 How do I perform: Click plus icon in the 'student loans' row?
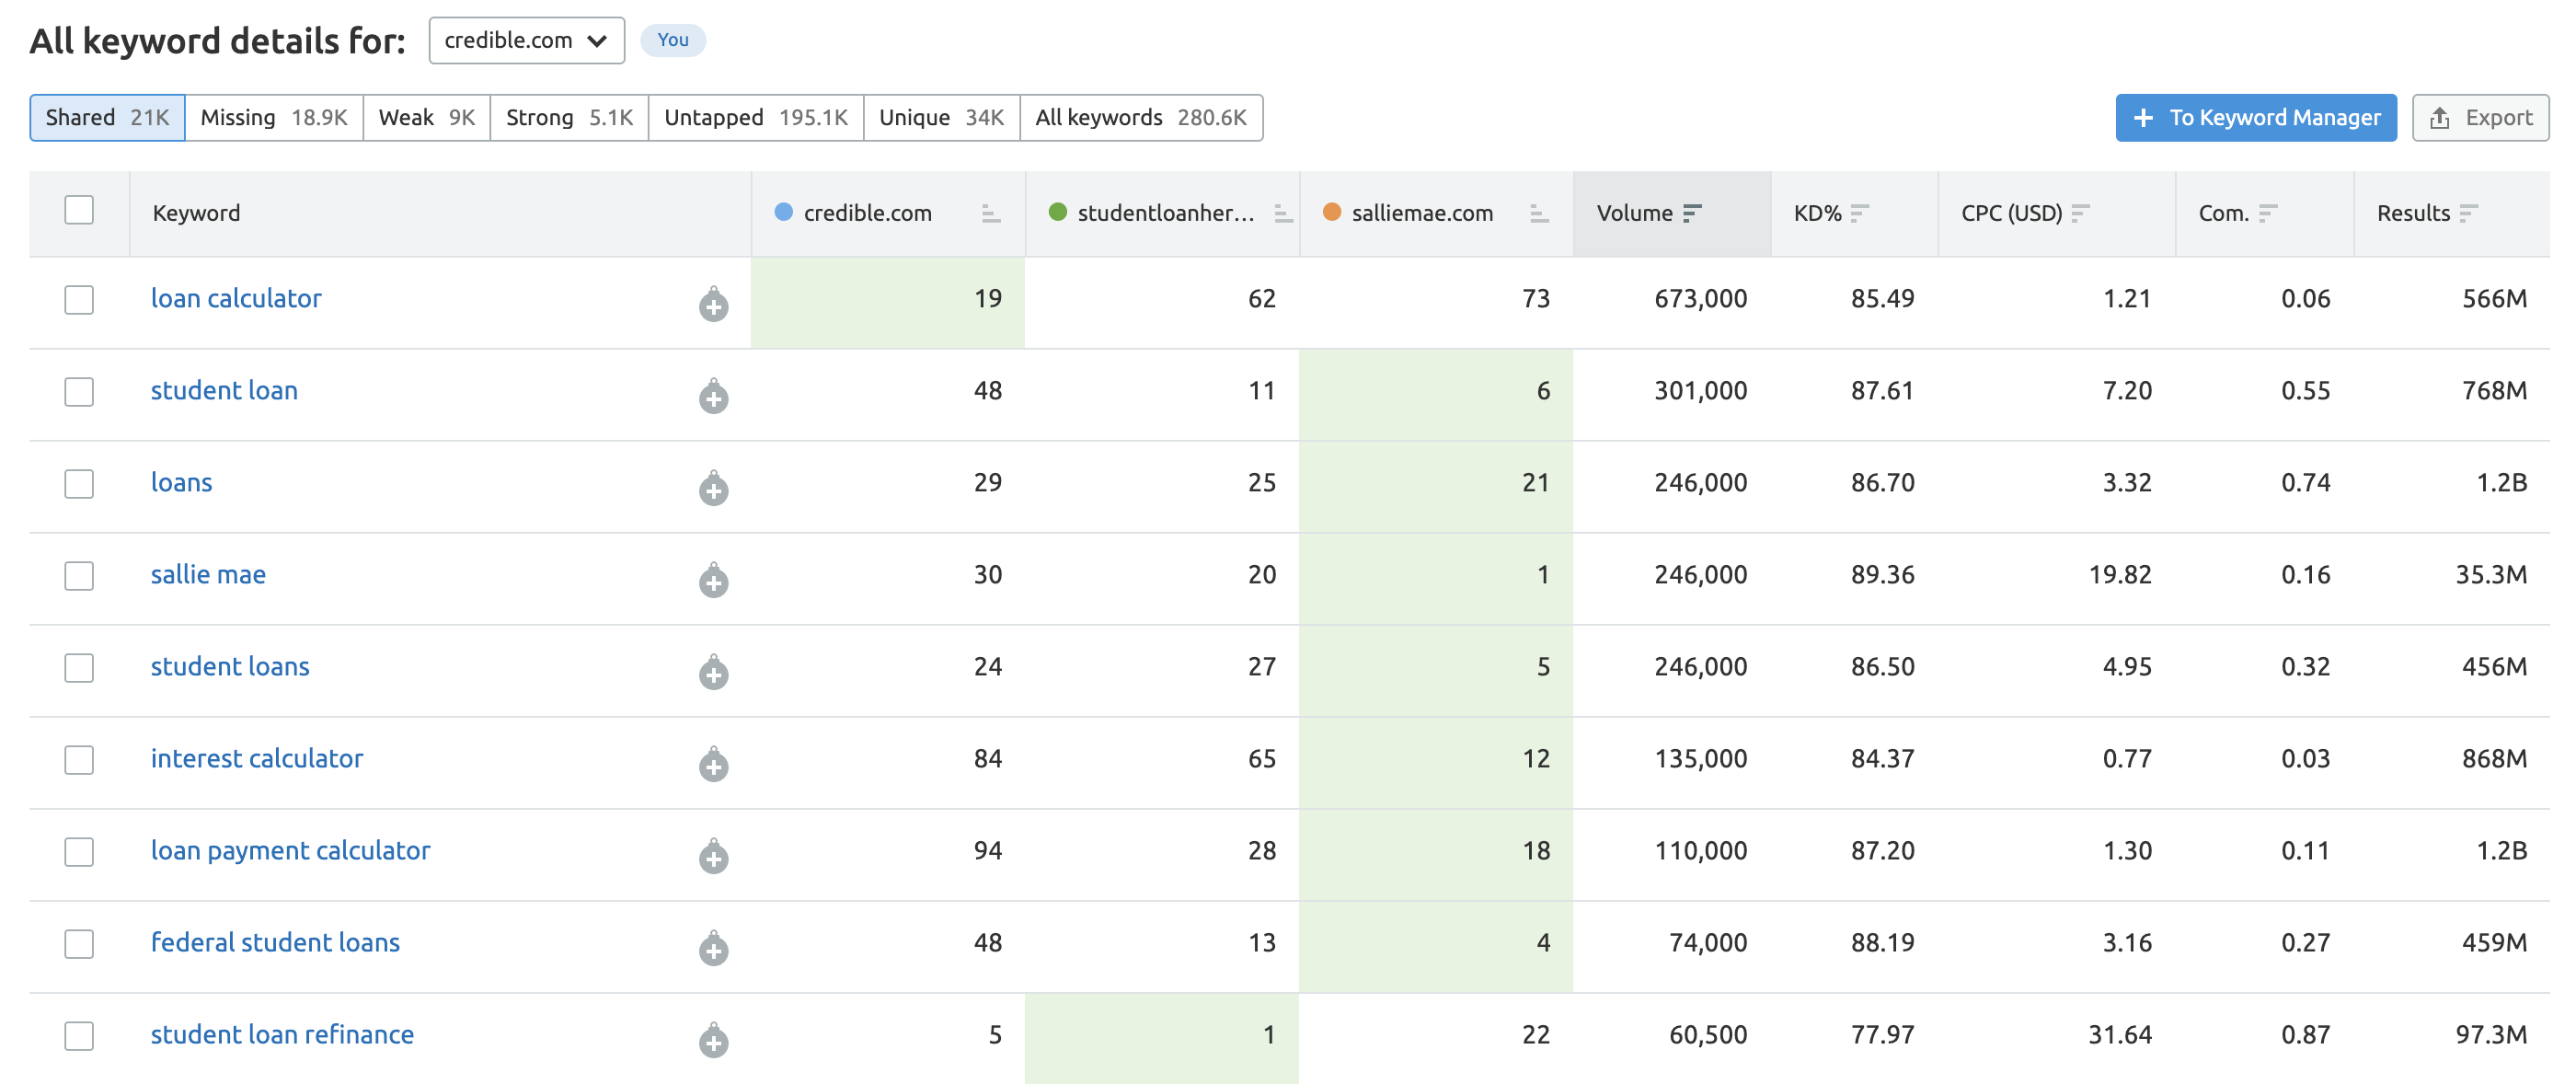[713, 673]
